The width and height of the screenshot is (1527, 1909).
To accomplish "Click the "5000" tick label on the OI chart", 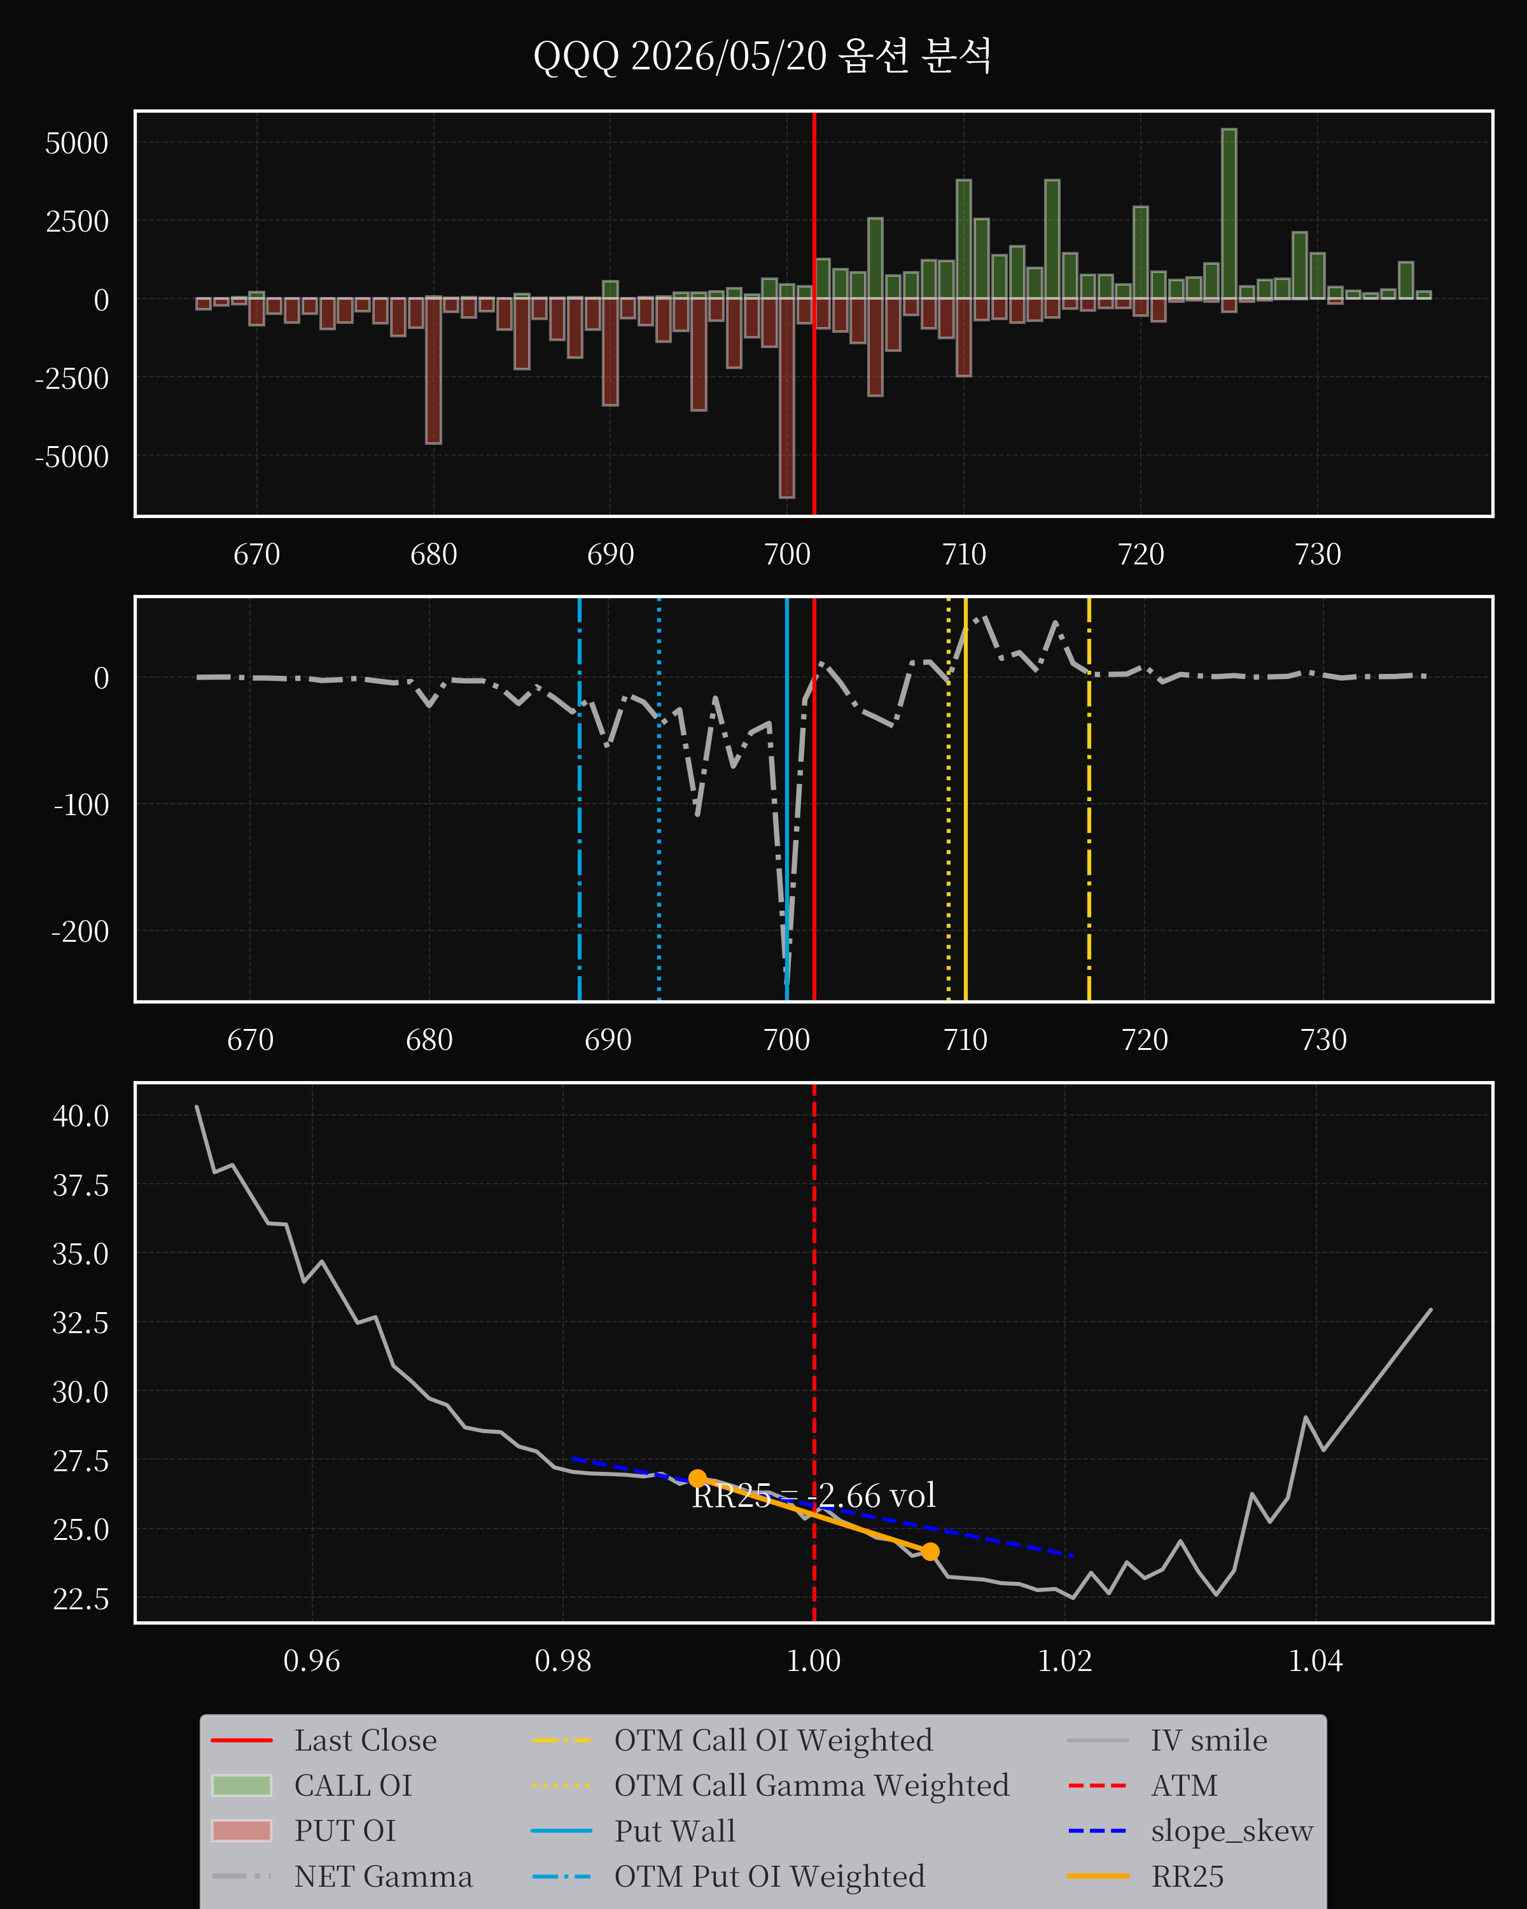I will click(x=77, y=143).
